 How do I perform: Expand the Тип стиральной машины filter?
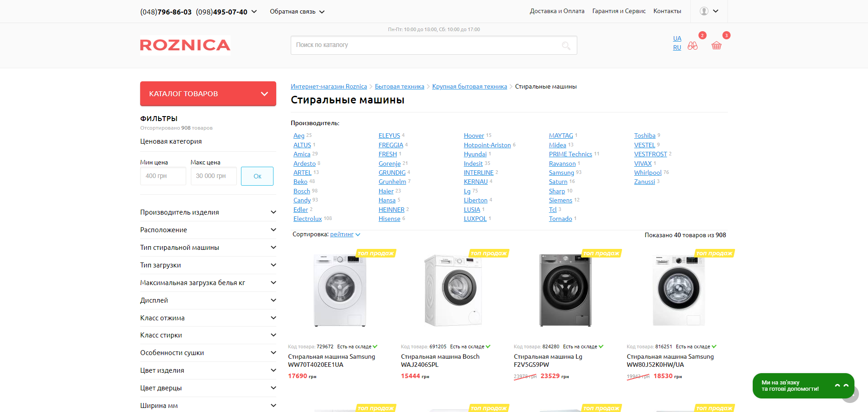point(208,248)
